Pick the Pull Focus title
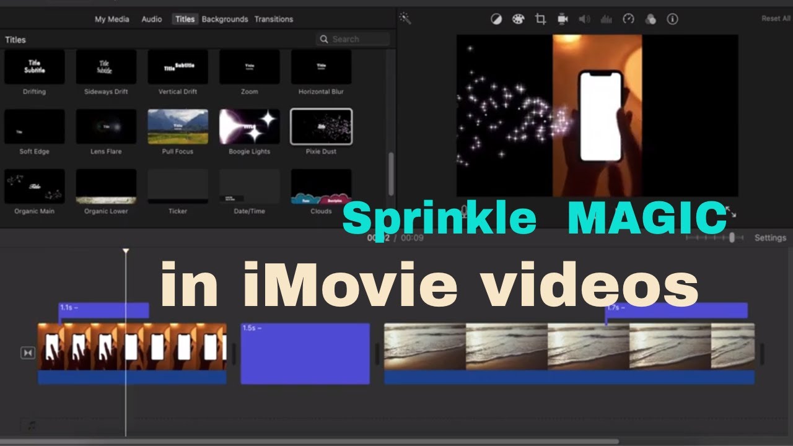 pyautogui.click(x=178, y=127)
